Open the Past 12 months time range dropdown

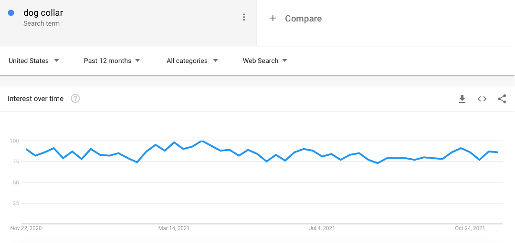[112, 61]
